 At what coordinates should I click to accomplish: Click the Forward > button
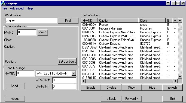132,99
